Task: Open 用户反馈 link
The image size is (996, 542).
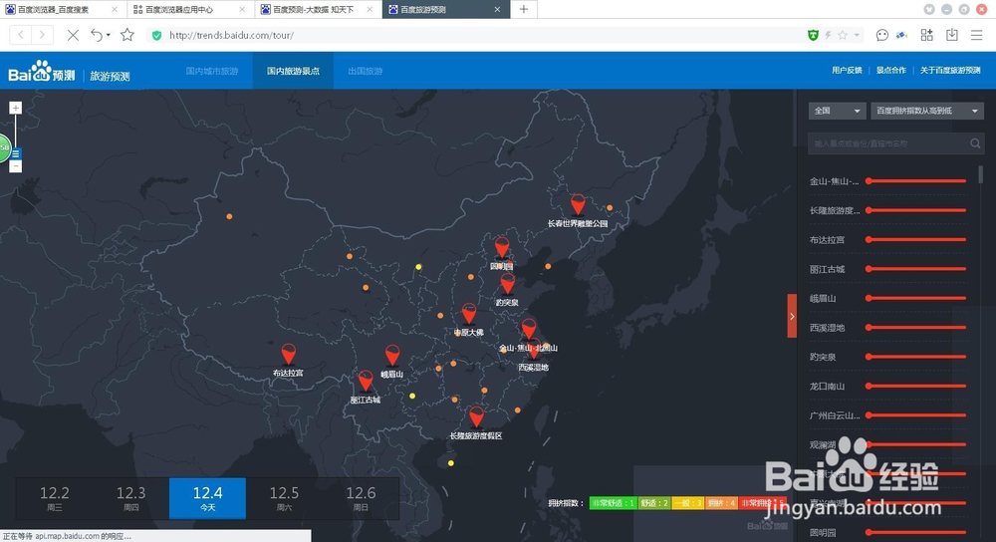Action: click(847, 71)
